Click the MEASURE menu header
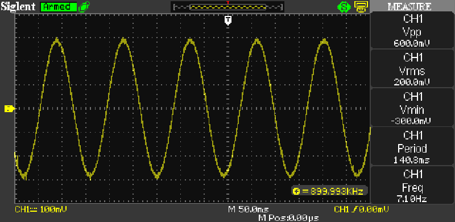This screenshot has height=222, width=455. [413, 6]
